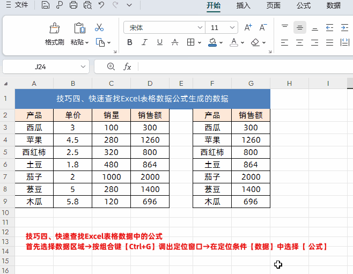This screenshot has width=353, height=274.
Task: Select cell D4 containing 1260
Action: 150,140
